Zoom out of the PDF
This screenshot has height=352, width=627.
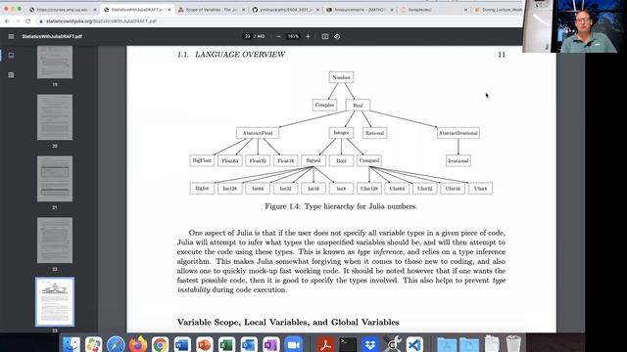(x=278, y=36)
